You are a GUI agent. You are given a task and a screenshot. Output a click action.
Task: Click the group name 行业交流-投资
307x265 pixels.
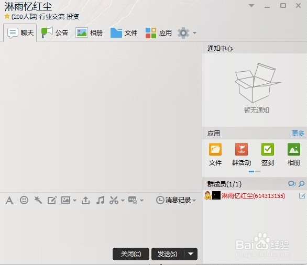(59, 16)
